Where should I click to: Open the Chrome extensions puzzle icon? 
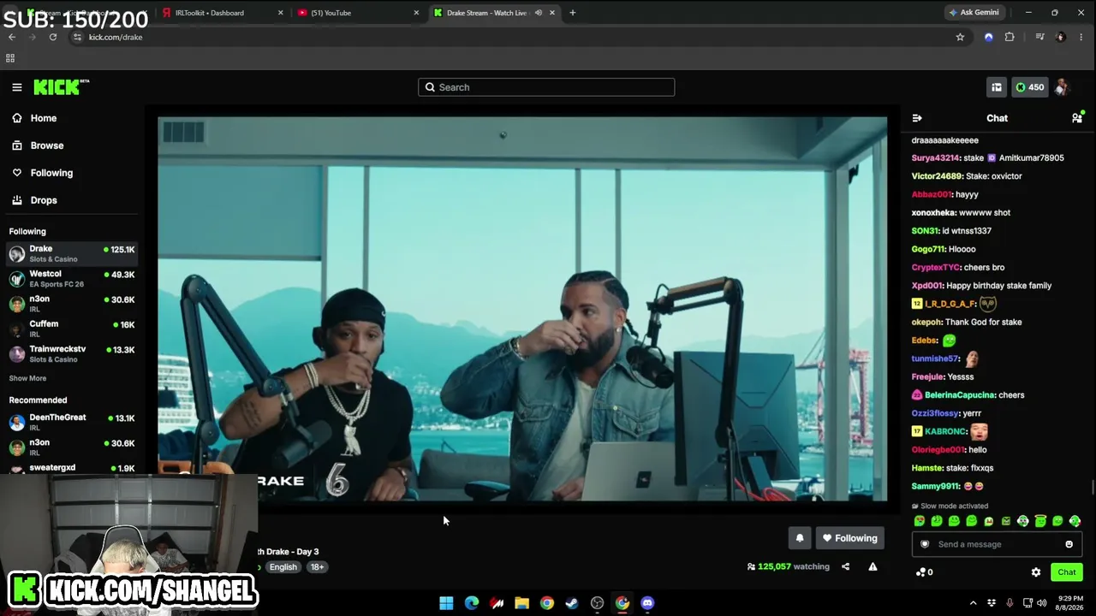[x=1010, y=37]
